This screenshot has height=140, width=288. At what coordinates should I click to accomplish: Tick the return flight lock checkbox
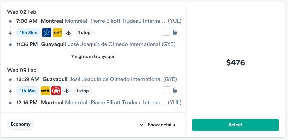166,90
